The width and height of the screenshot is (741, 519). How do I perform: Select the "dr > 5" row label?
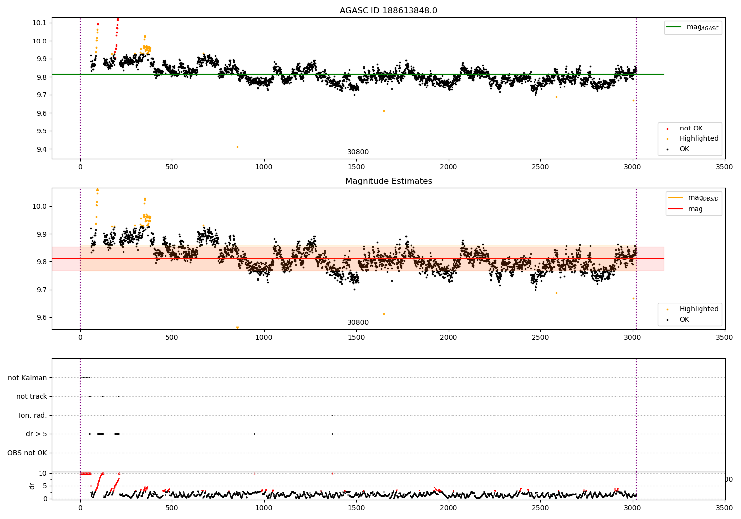point(37,434)
